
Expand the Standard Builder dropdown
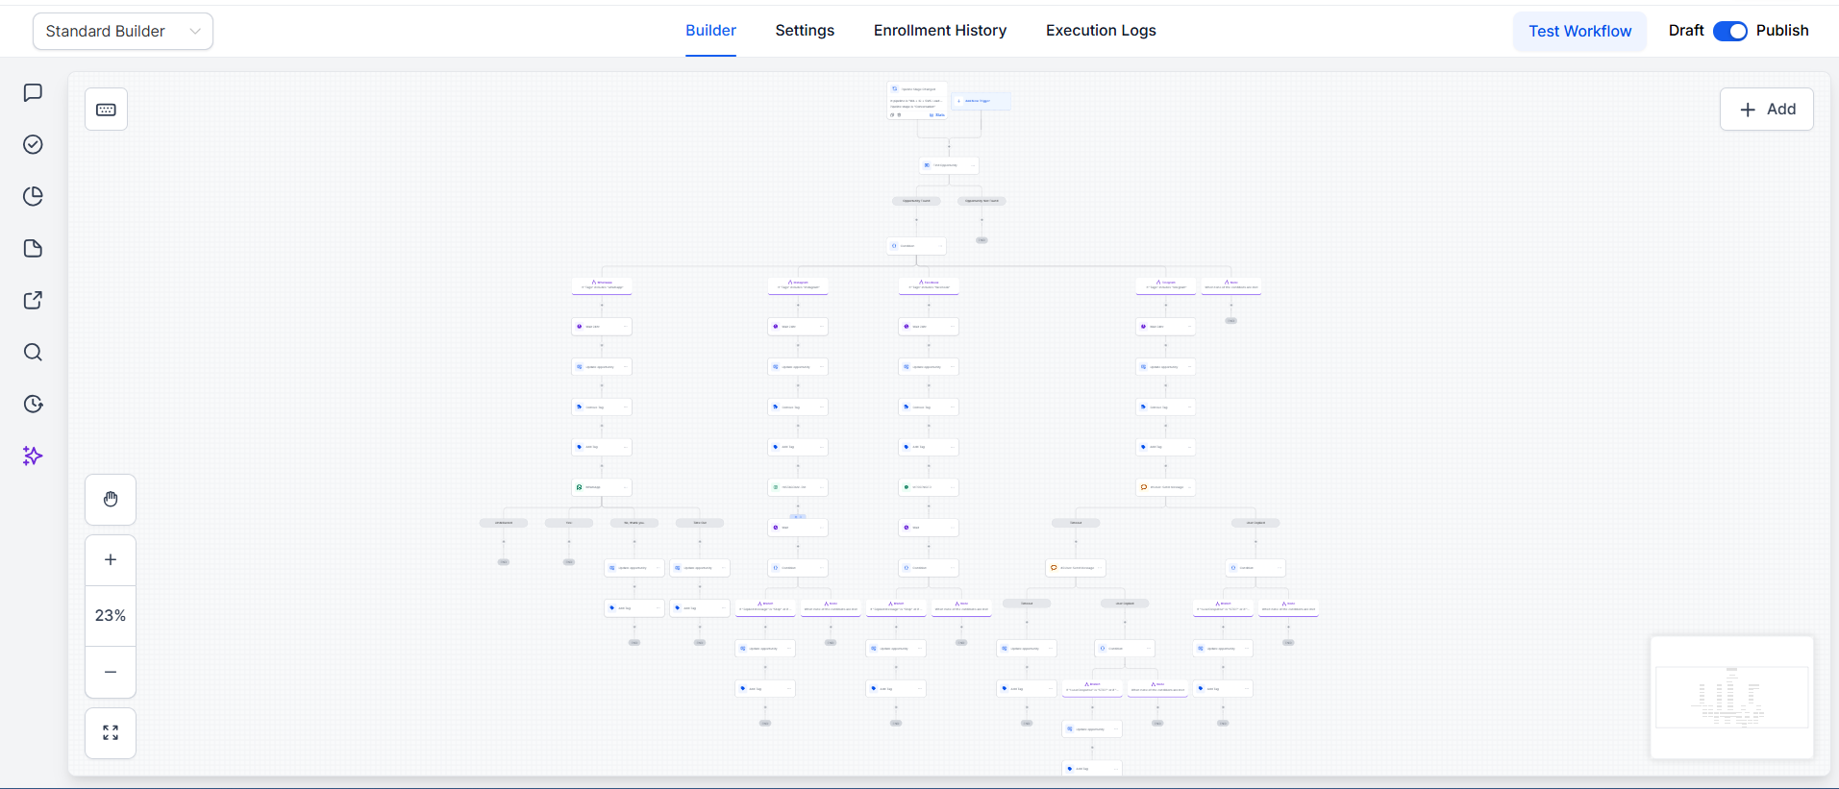[x=123, y=31]
